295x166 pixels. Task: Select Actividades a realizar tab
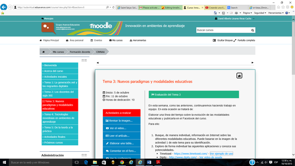(122, 113)
